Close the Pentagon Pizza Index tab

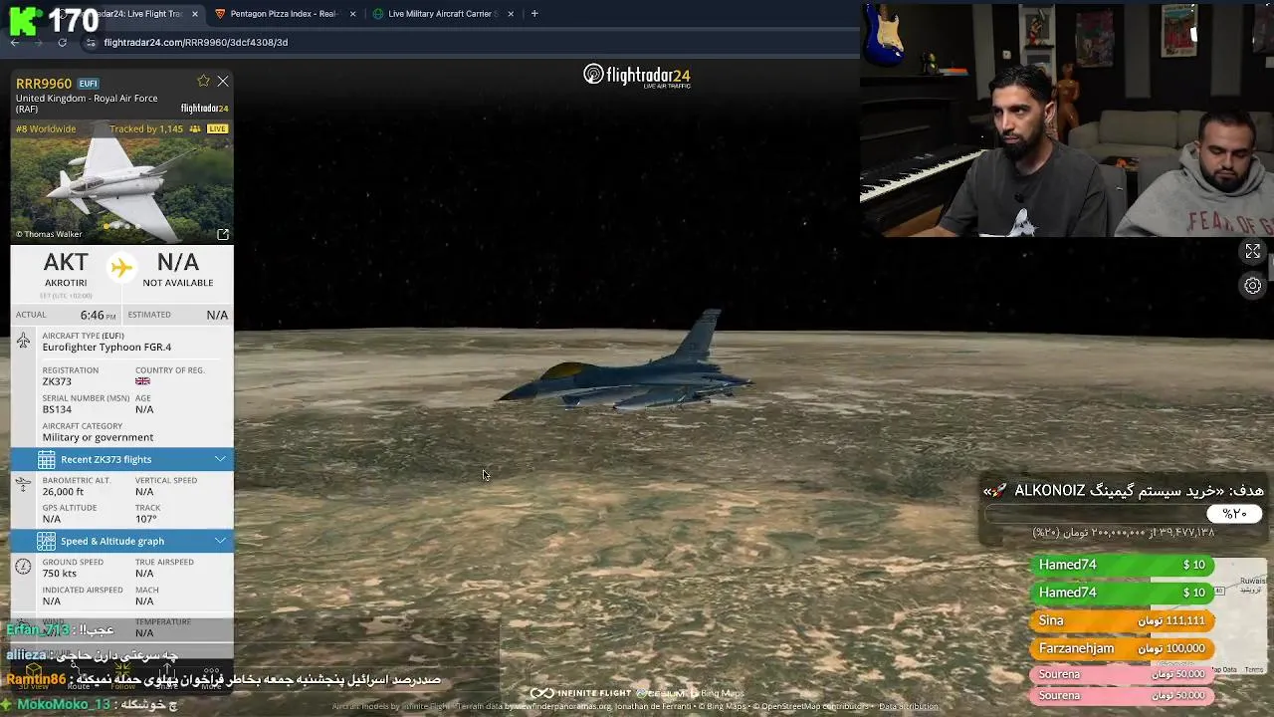[x=352, y=14]
